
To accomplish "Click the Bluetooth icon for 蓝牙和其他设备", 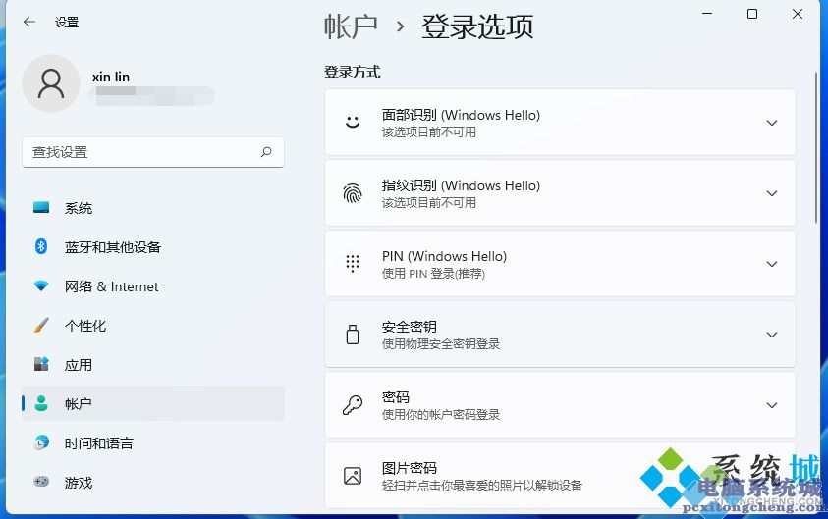I will pyautogui.click(x=41, y=246).
